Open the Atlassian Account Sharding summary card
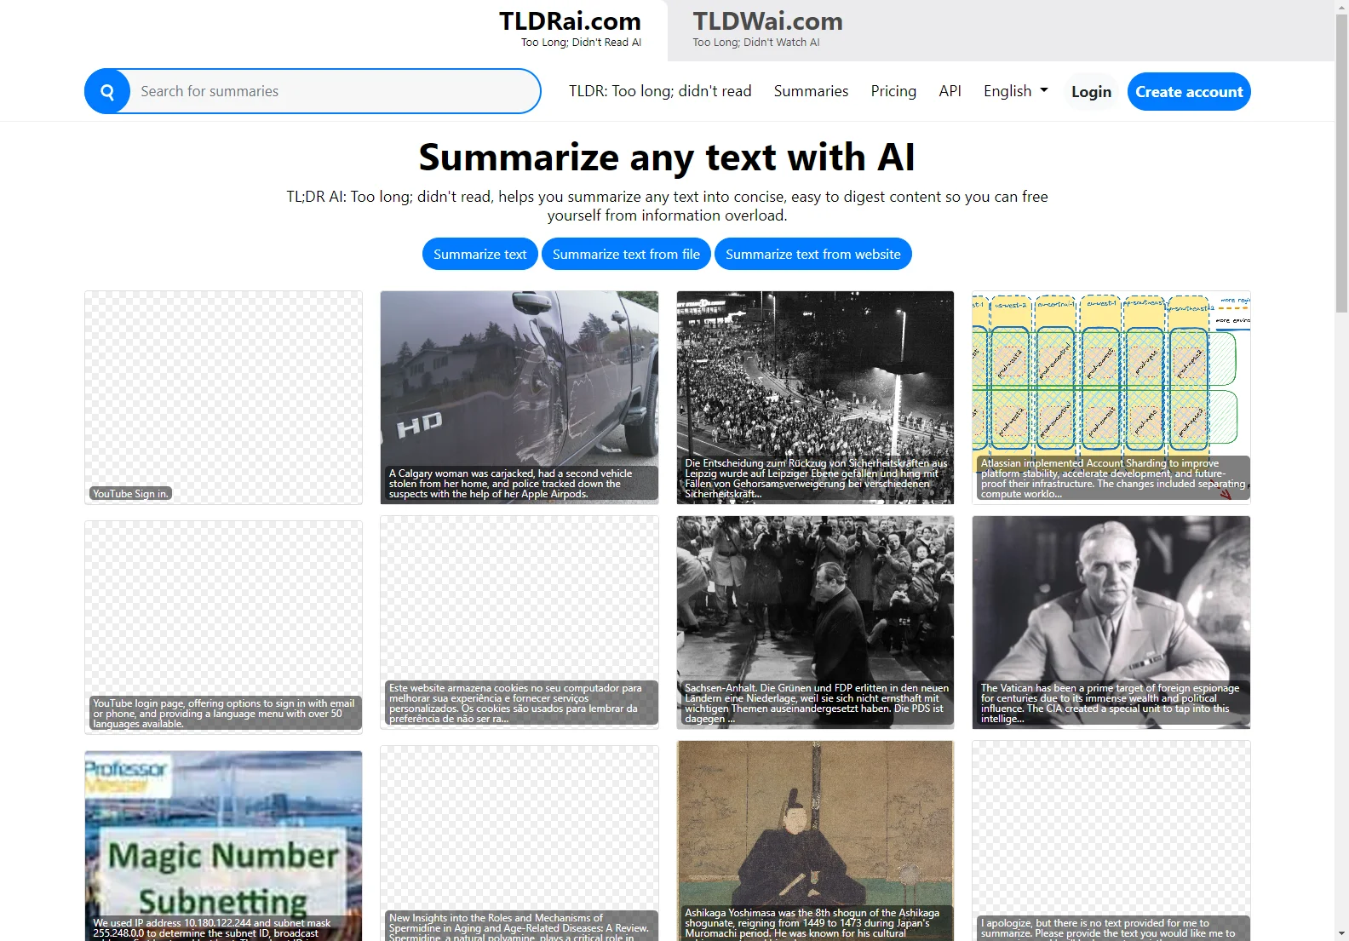 1111,398
